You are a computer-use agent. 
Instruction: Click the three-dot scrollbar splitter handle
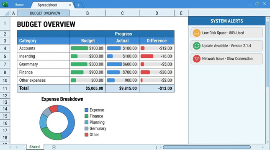click(x=157, y=147)
